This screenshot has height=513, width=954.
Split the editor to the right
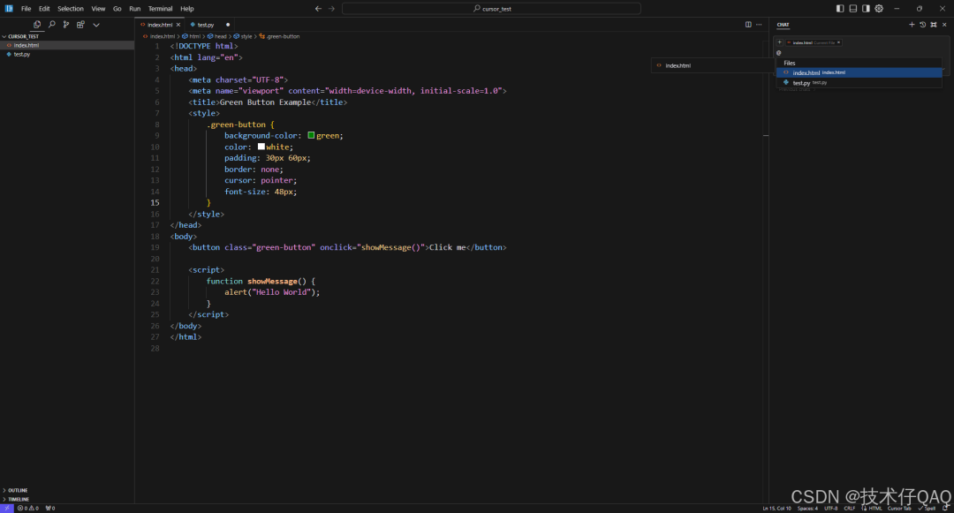pyautogui.click(x=748, y=25)
